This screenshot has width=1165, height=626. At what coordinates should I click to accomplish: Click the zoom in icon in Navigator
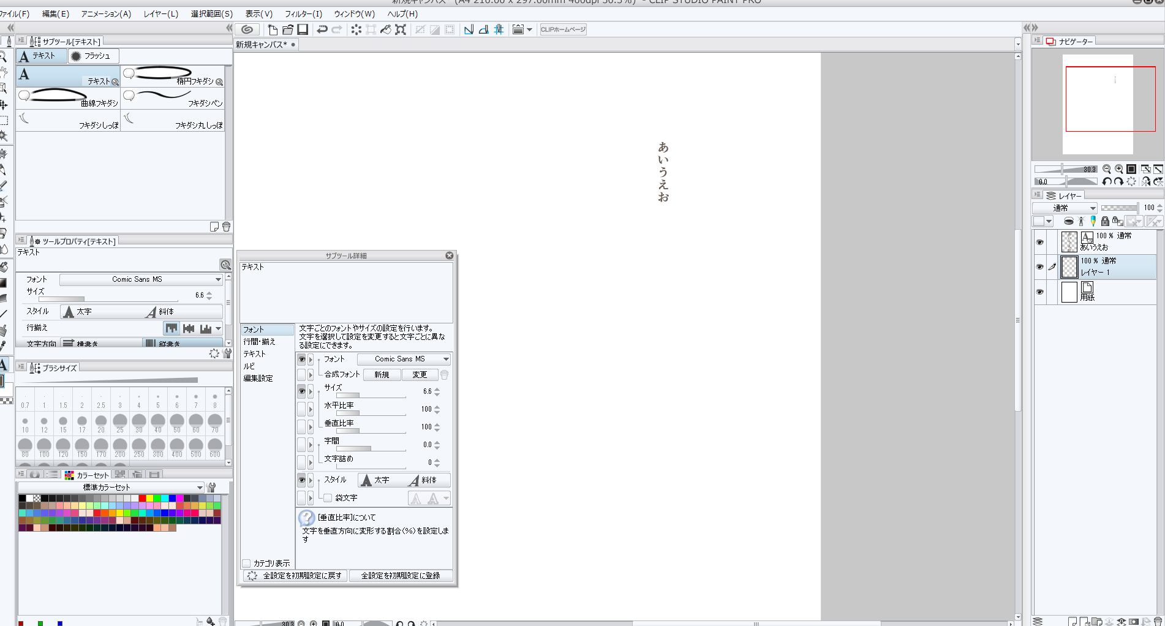coord(1119,169)
